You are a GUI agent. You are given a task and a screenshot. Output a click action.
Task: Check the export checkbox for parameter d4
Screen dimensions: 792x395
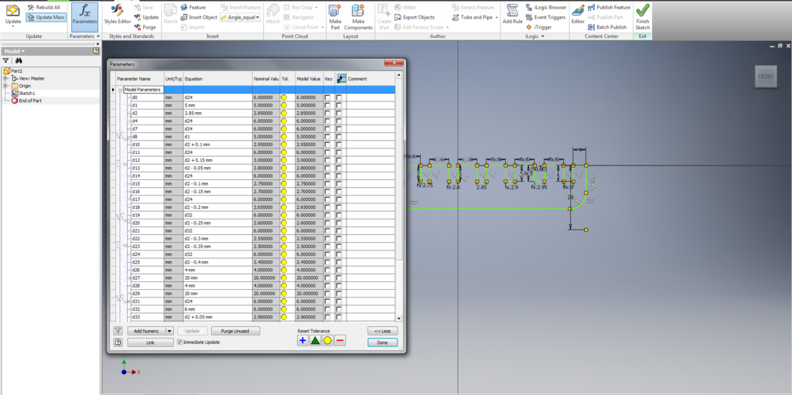click(340, 121)
